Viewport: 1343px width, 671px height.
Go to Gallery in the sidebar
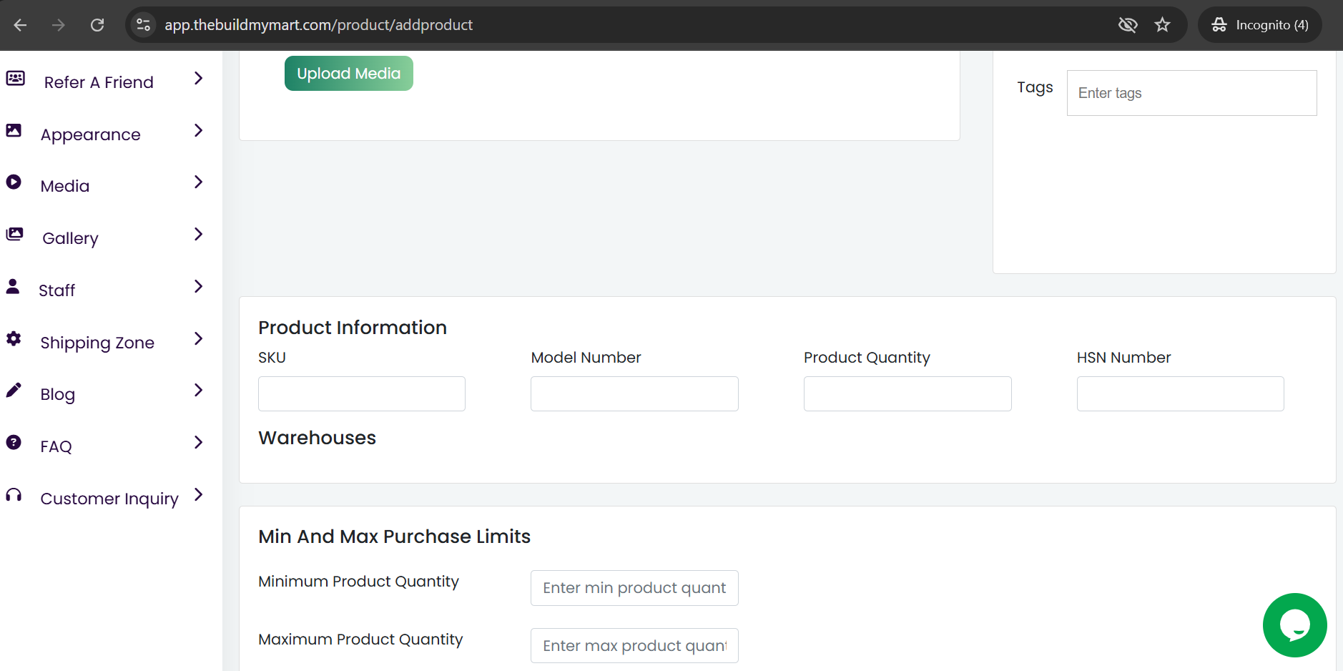tap(70, 238)
